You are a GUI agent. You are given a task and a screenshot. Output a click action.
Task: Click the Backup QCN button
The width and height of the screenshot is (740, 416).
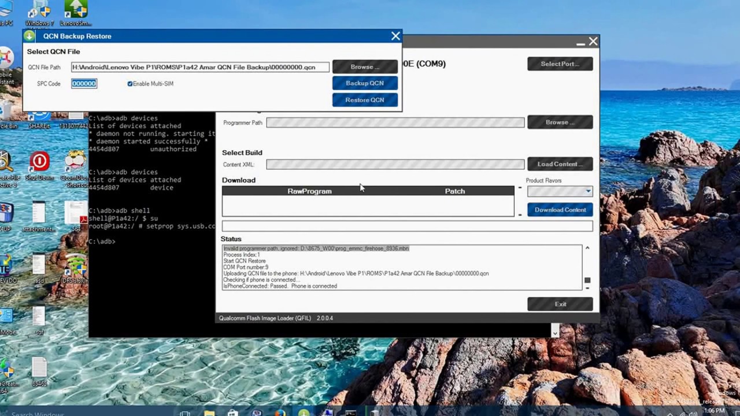[365, 83]
